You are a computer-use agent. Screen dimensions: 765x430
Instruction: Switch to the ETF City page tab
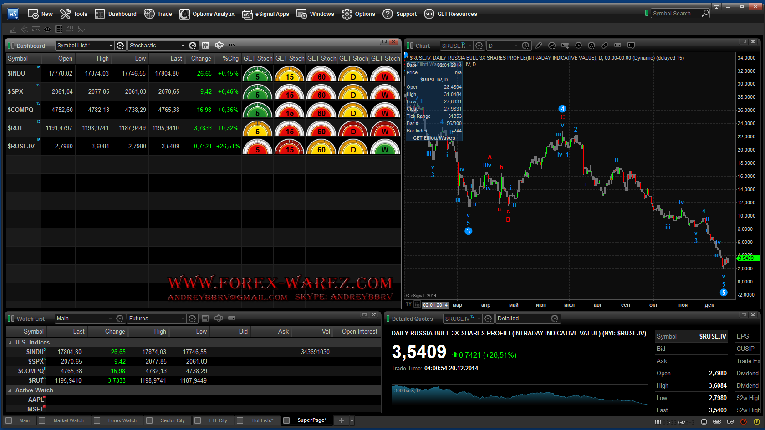[218, 420]
